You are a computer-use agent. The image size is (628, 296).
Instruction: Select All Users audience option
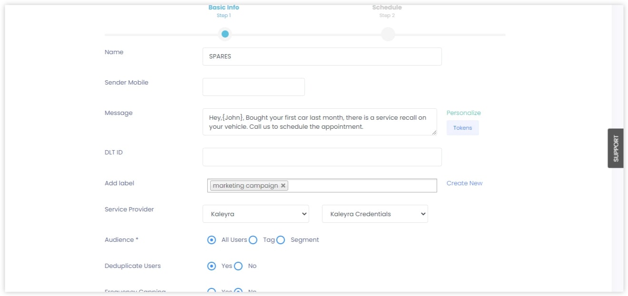212,240
